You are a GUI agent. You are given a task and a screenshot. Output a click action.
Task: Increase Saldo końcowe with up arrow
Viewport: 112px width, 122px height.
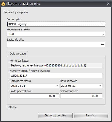[100, 95]
